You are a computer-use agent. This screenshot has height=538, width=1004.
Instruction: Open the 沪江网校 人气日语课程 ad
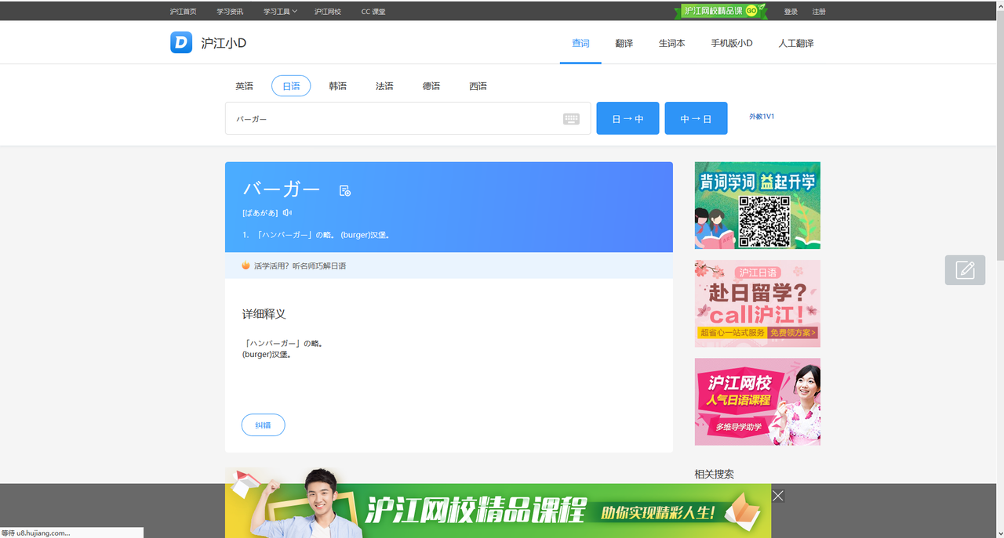[x=758, y=402]
